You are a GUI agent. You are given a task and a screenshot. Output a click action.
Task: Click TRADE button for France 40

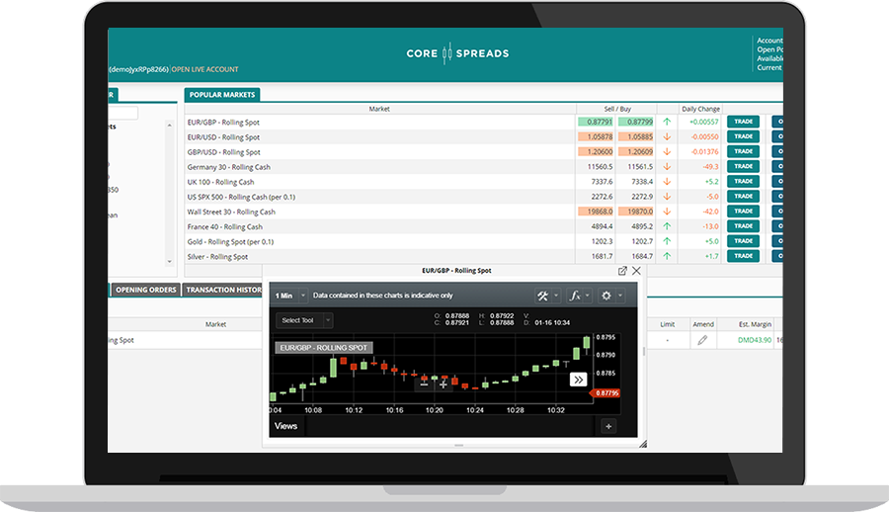pyautogui.click(x=743, y=226)
